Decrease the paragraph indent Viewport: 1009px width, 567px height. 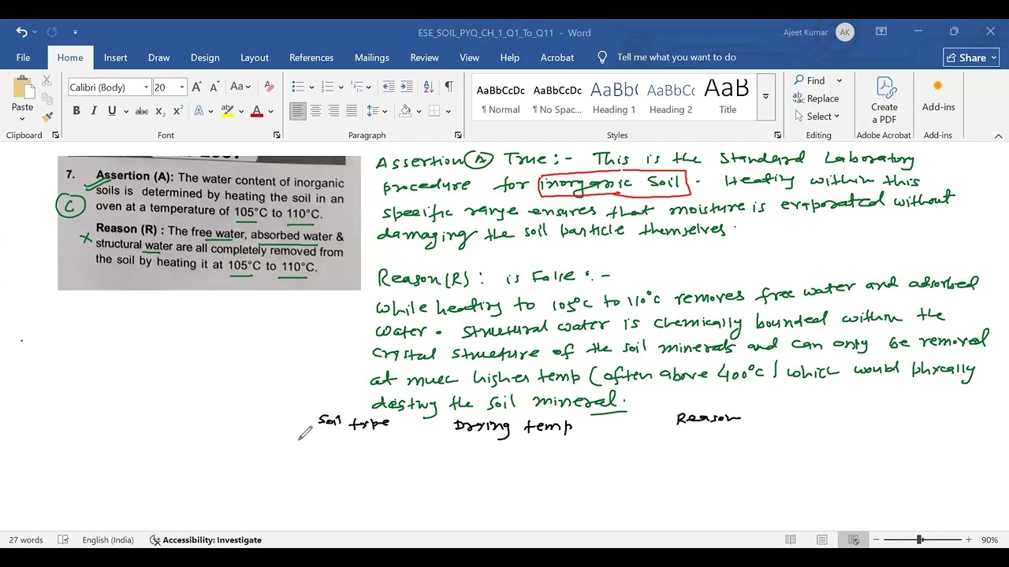[388, 87]
